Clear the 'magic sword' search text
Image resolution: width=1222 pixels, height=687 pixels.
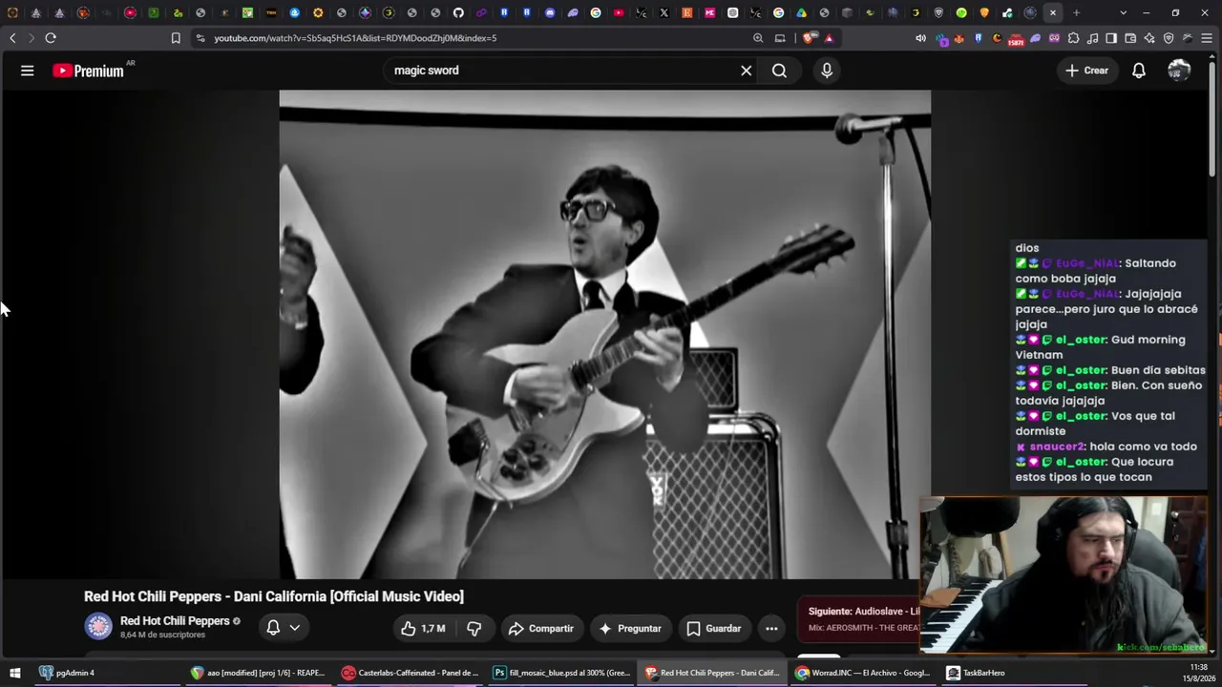pyautogui.click(x=747, y=71)
